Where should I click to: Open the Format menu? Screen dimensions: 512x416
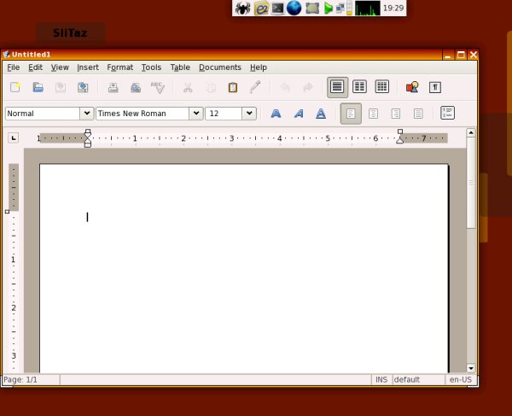119,67
